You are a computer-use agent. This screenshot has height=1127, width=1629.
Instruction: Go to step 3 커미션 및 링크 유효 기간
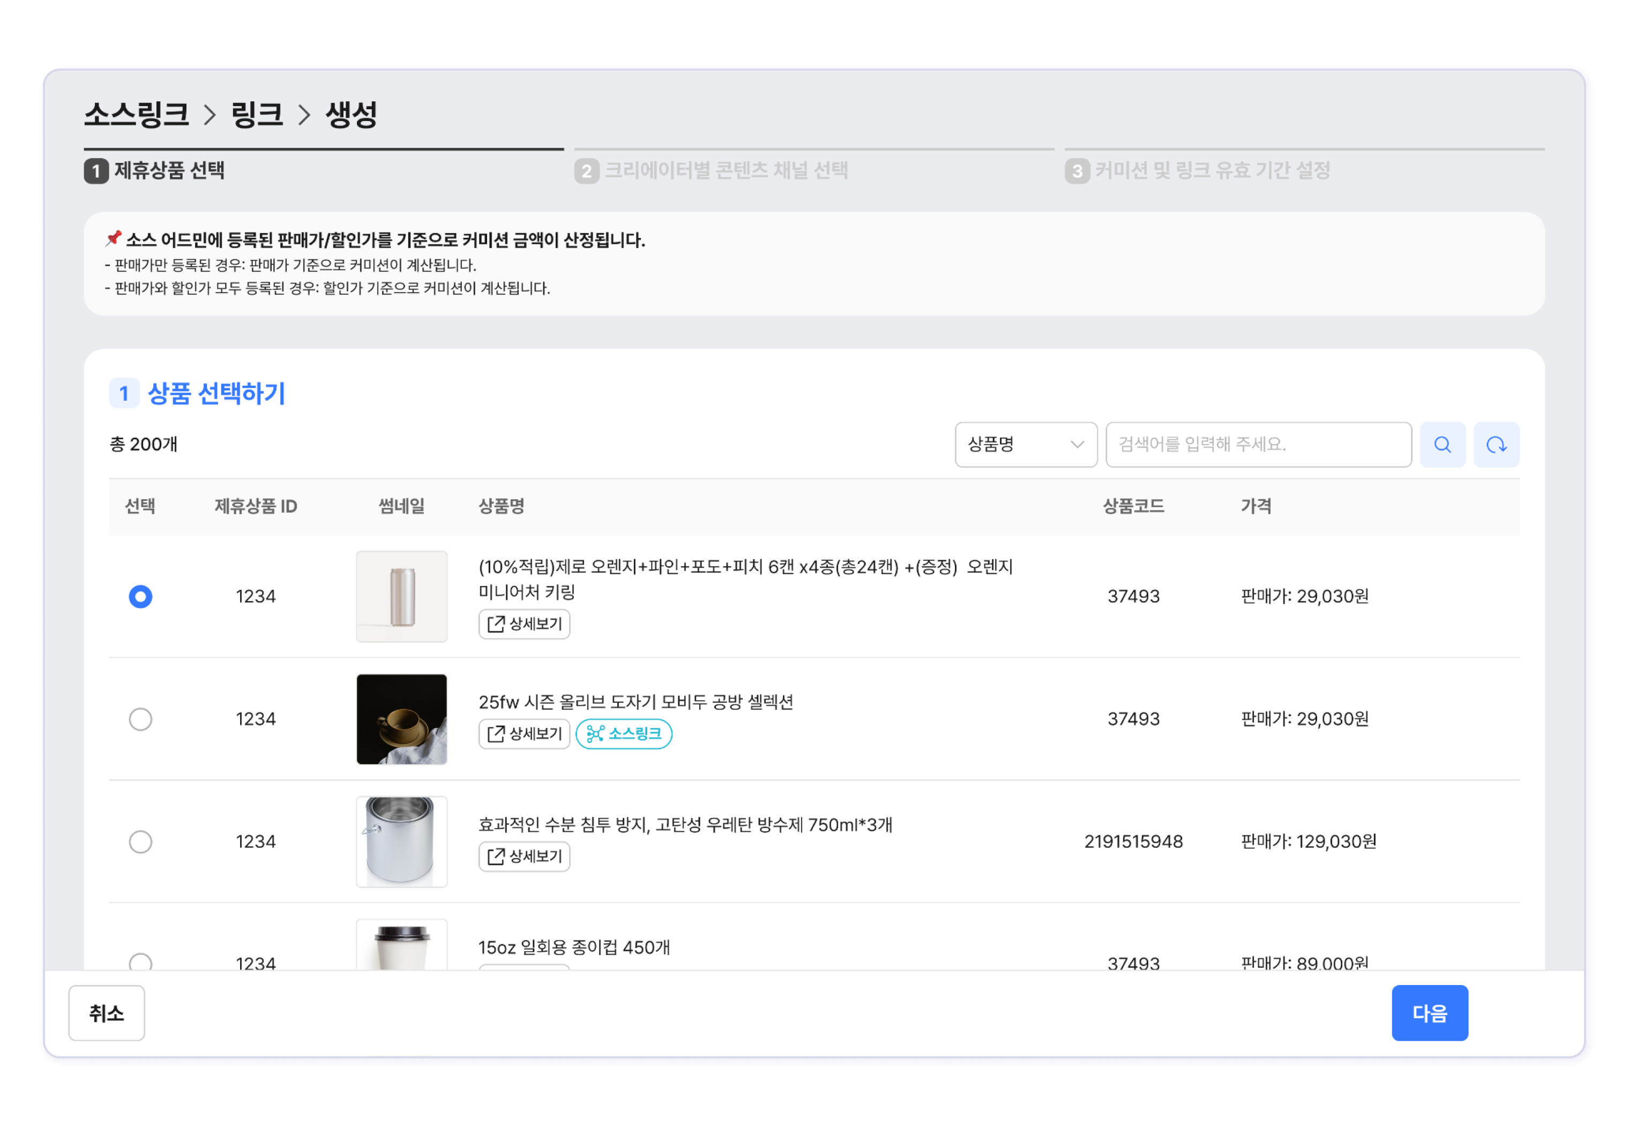coord(1198,170)
